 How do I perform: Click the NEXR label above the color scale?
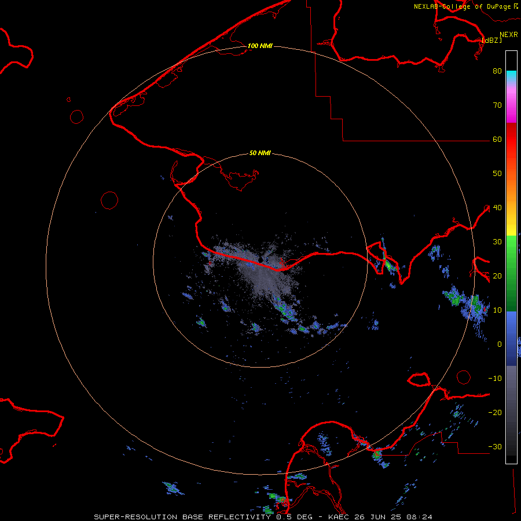pyautogui.click(x=509, y=35)
